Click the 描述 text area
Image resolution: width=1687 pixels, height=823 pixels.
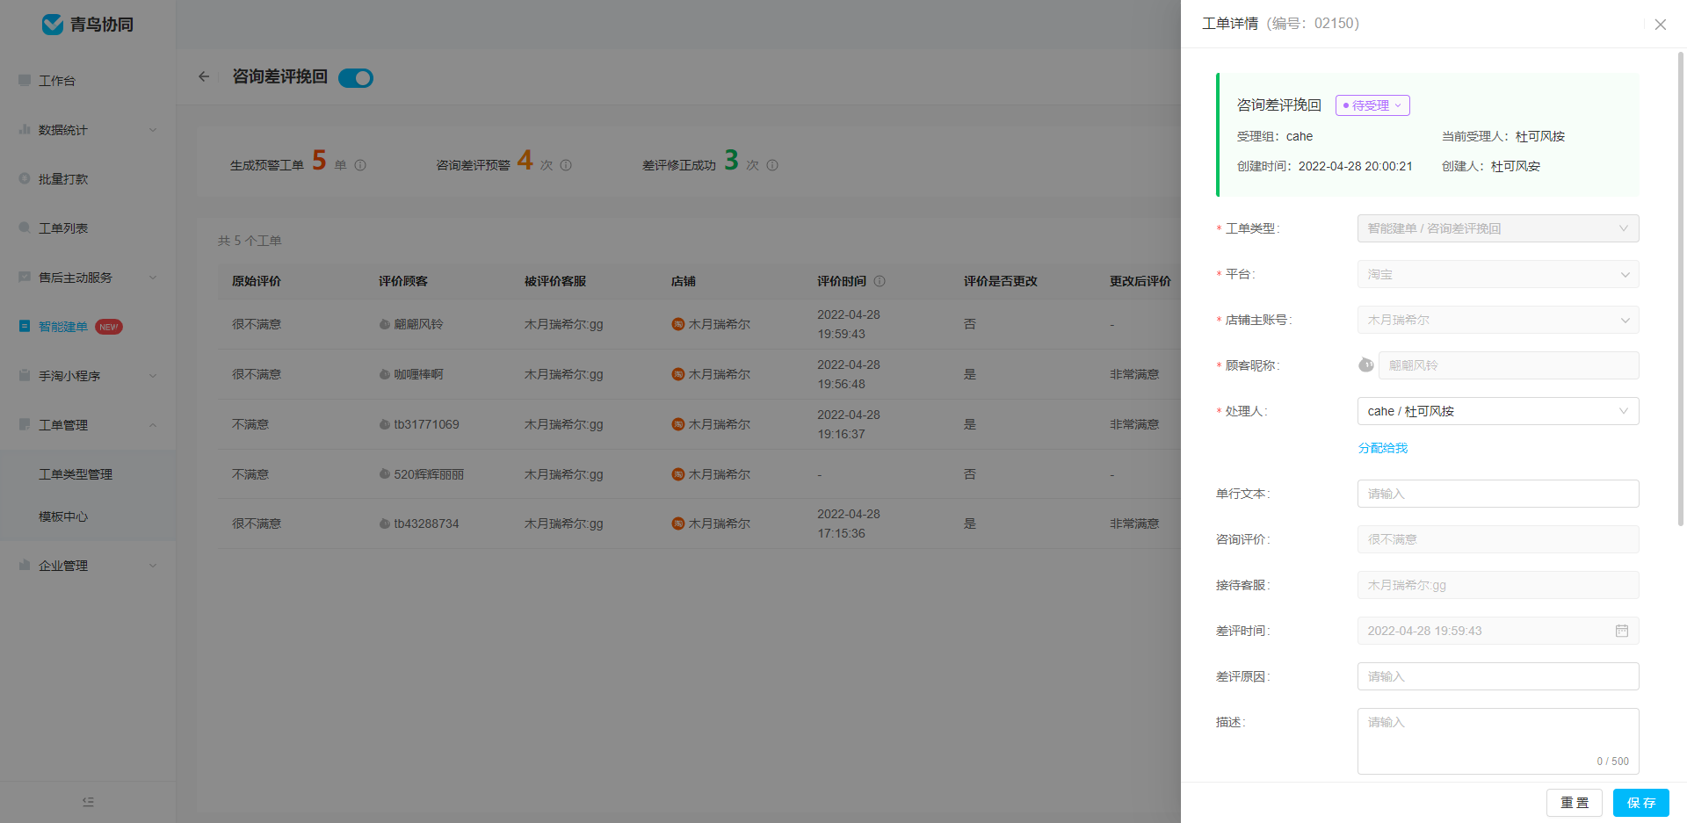(1498, 741)
